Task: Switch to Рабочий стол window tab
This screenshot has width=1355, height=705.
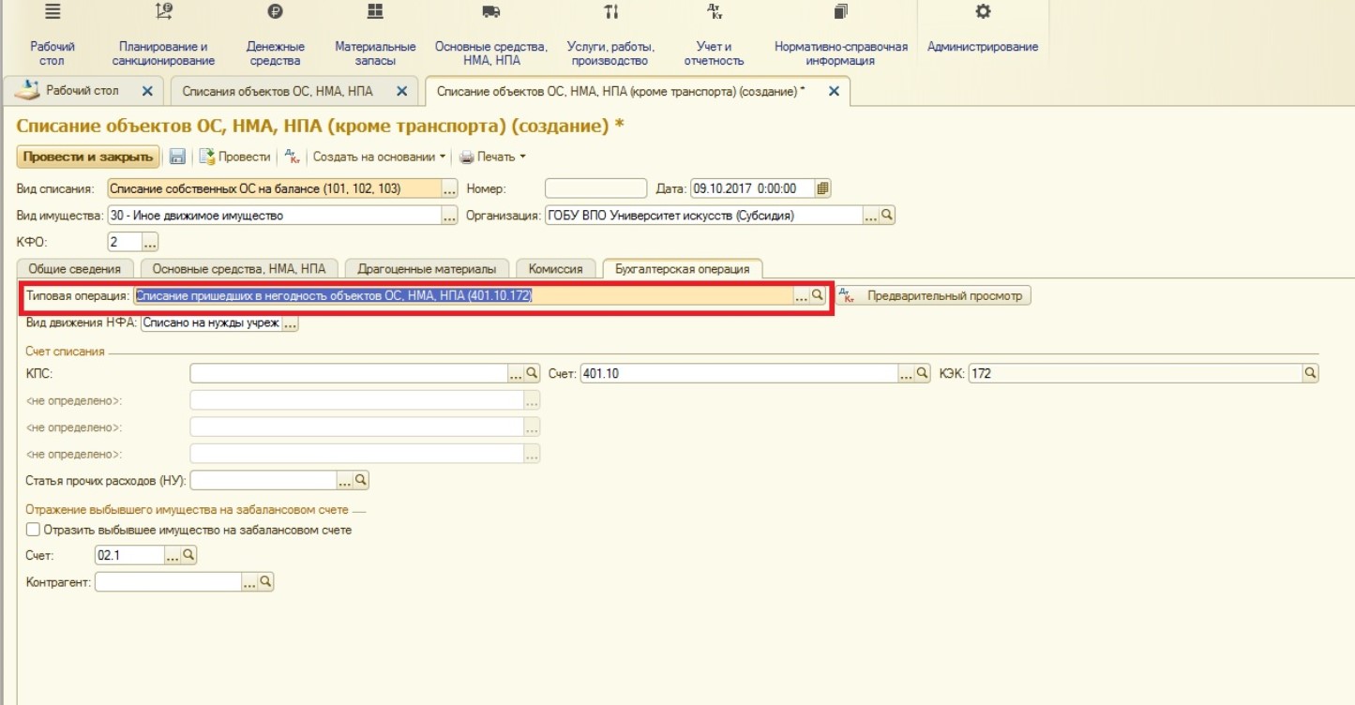Action: (83, 91)
